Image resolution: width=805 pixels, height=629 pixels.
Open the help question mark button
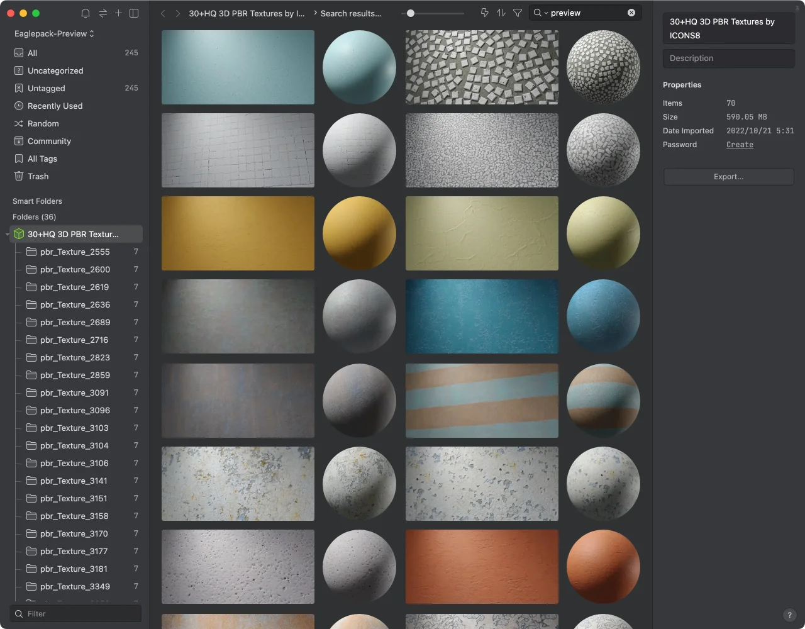[x=789, y=615]
